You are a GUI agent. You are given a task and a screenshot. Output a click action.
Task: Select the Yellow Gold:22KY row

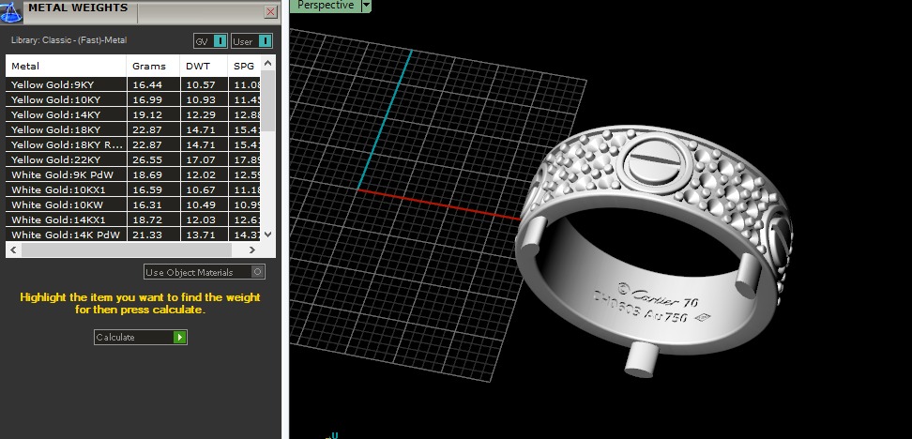[x=134, y=159]
